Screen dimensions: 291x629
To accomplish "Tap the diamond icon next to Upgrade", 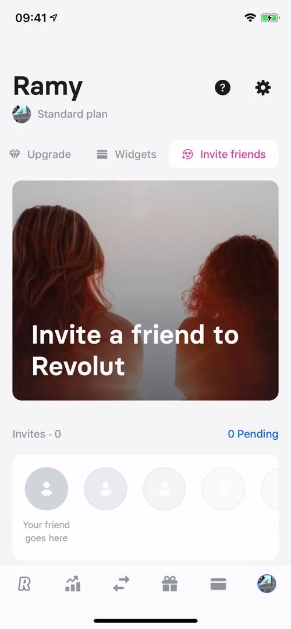I will click(15, 154).
